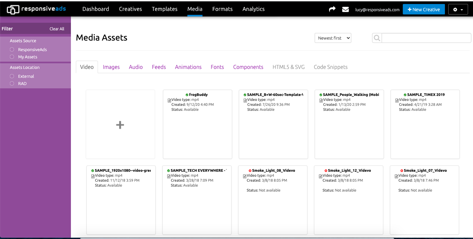Select the External assets location radio
Screen dimensions: 473x239
pos(12,76)
